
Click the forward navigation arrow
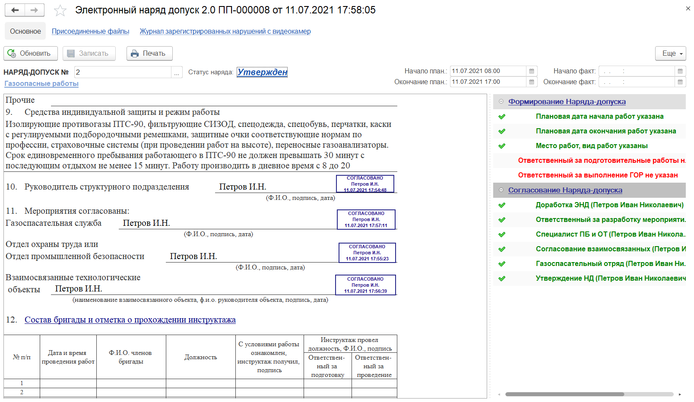pos(35,10)
